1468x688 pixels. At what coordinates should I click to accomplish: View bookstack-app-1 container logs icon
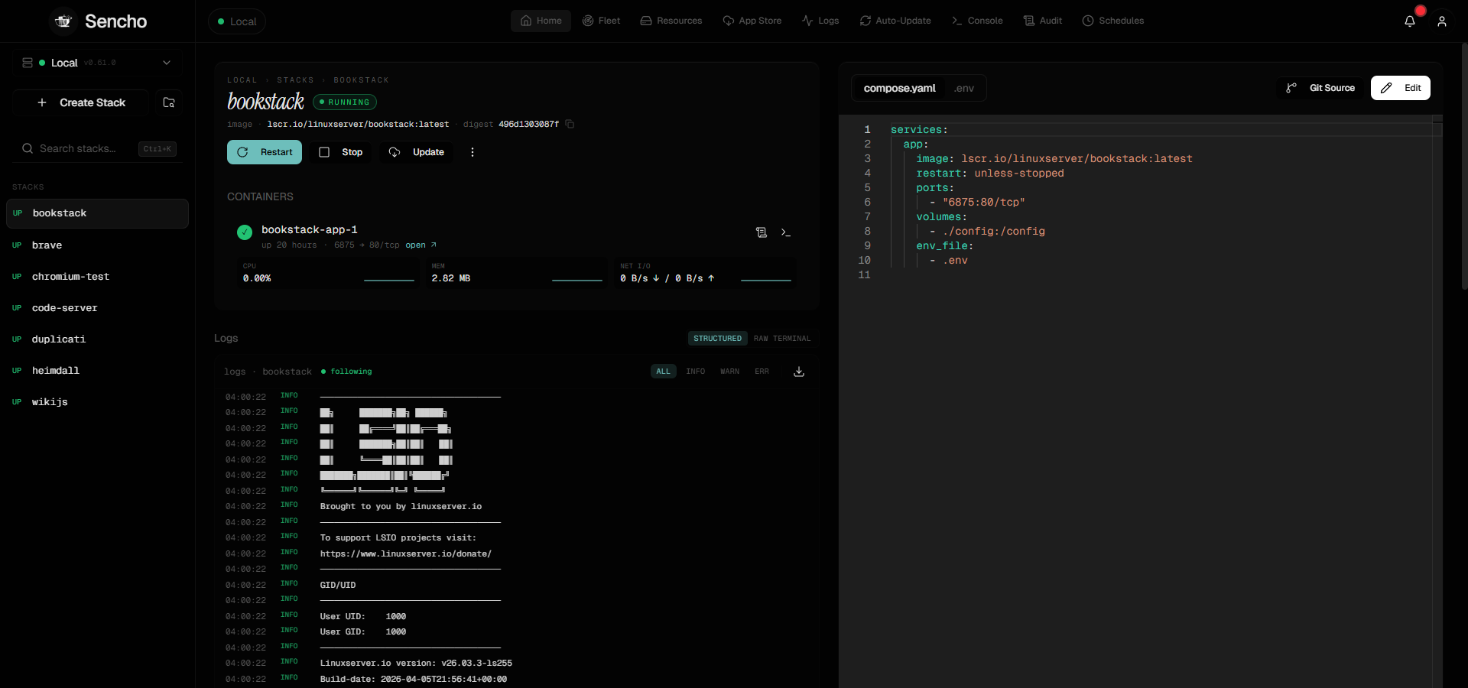tap(762, 232)
